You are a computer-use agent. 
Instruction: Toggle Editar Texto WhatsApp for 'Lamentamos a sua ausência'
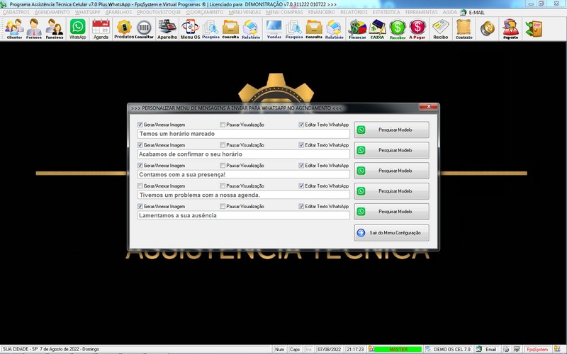[x=301, y=206]
